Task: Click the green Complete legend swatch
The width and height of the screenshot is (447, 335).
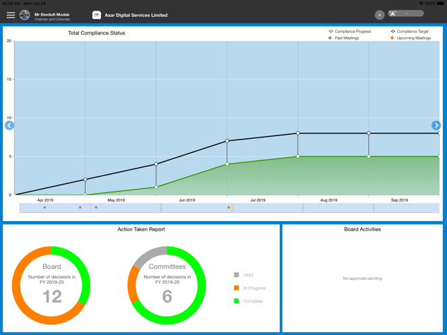Action: click(237, 301)
